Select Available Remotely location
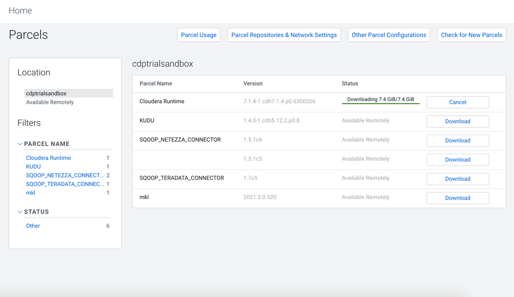Viewport: 514px width, 297px height. [x=50, y=102]
